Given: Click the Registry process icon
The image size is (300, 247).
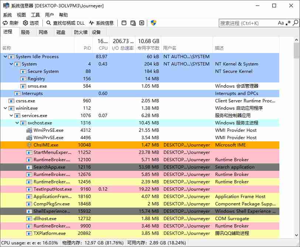Looking at the screenshot, I should click(23, 79).
